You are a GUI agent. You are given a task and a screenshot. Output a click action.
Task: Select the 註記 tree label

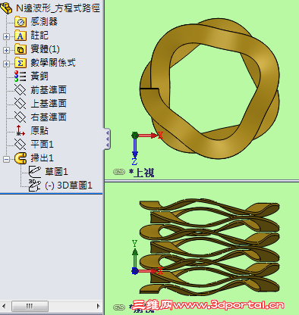tap(39, 35)
